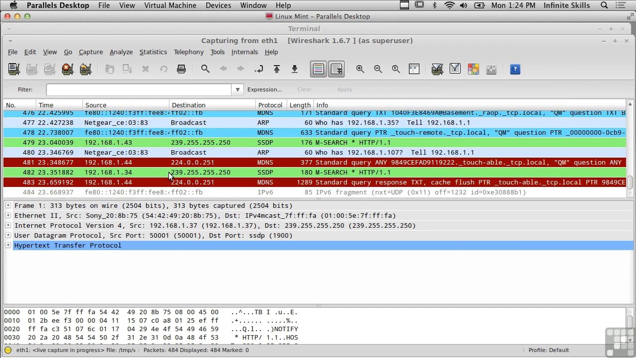Expand the Frame 1 tree row
The width and height of the screenshot is (636, 358).
8,205
